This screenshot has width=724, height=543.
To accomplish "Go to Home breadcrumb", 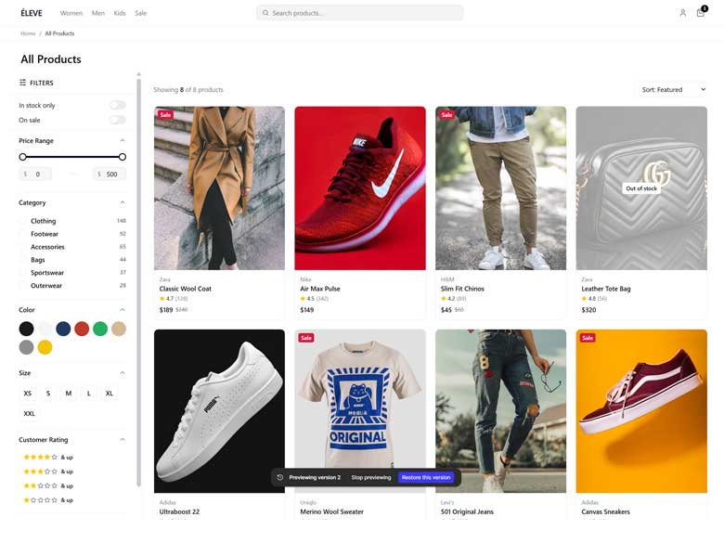I will pyautogui.click(x=28, y=33).
